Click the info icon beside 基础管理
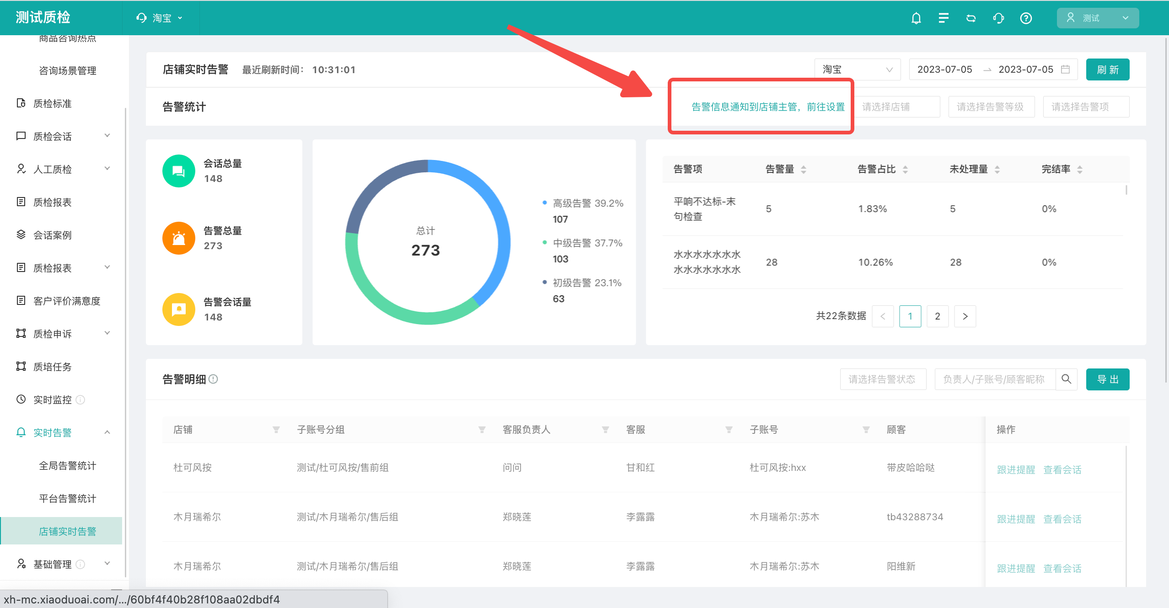Viewport: 1169px width, 608px height. (80, 564)
